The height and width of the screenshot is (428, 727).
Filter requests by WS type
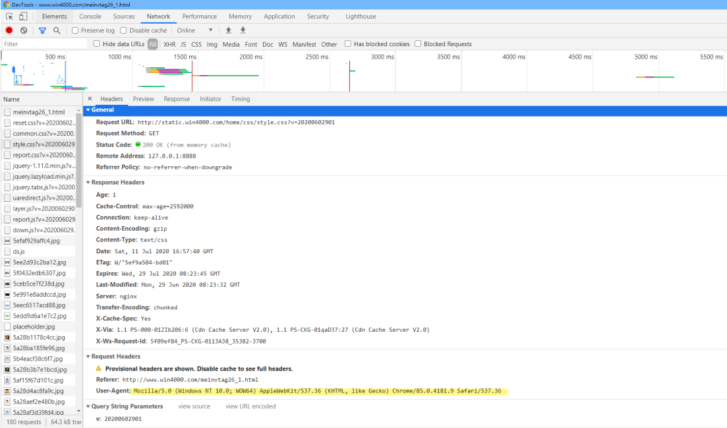pos(283,44)
